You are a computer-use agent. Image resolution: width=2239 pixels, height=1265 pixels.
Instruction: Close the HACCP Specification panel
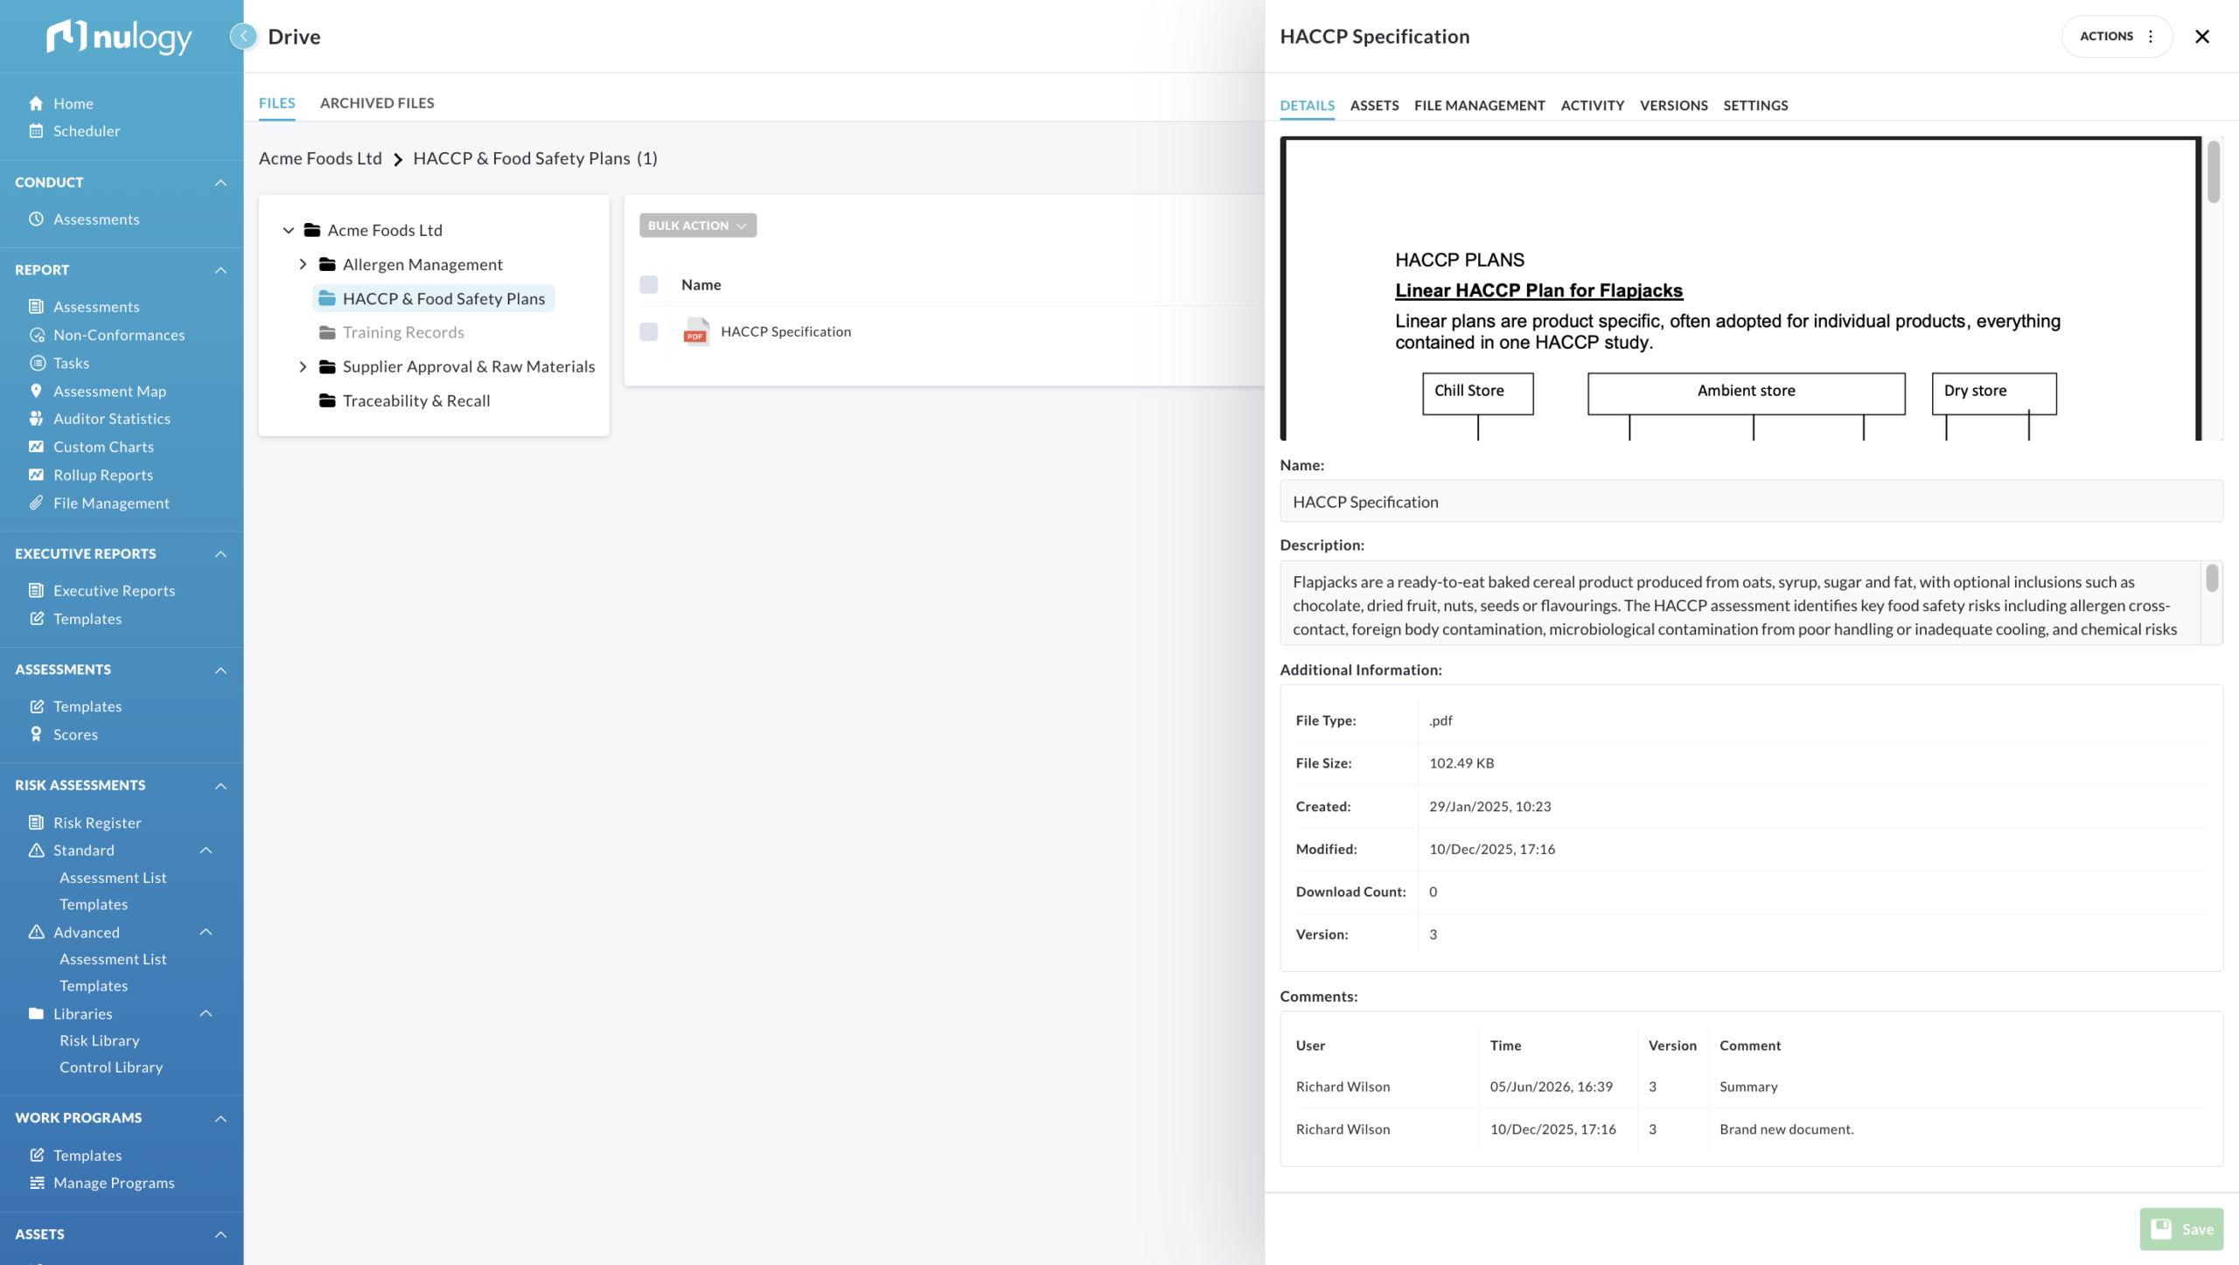2202,36
